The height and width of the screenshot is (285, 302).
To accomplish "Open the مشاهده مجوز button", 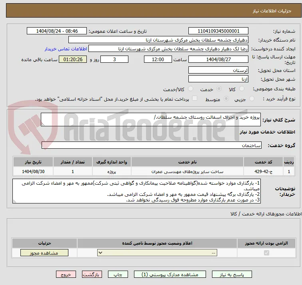I will 44,253.
